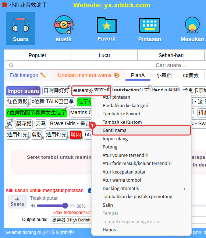The image size is (206, 238).
Task: Choose Hapus in the context menu
Action: click(x=141, y=230)
